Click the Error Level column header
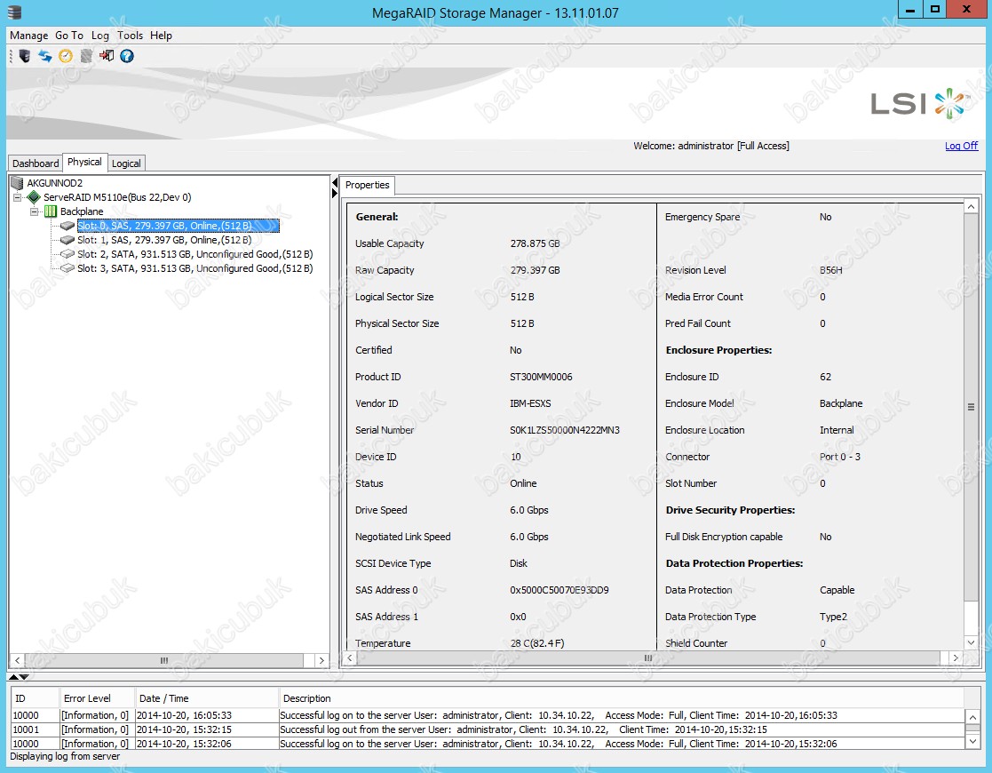 click(97, 698)
